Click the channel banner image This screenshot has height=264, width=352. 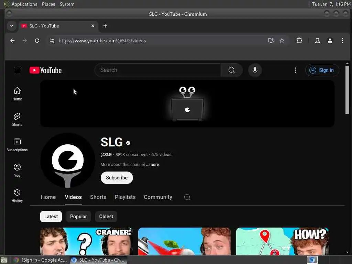click(187, 103)
